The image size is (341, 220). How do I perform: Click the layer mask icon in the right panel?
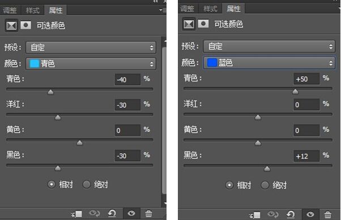tap(203, 24)
